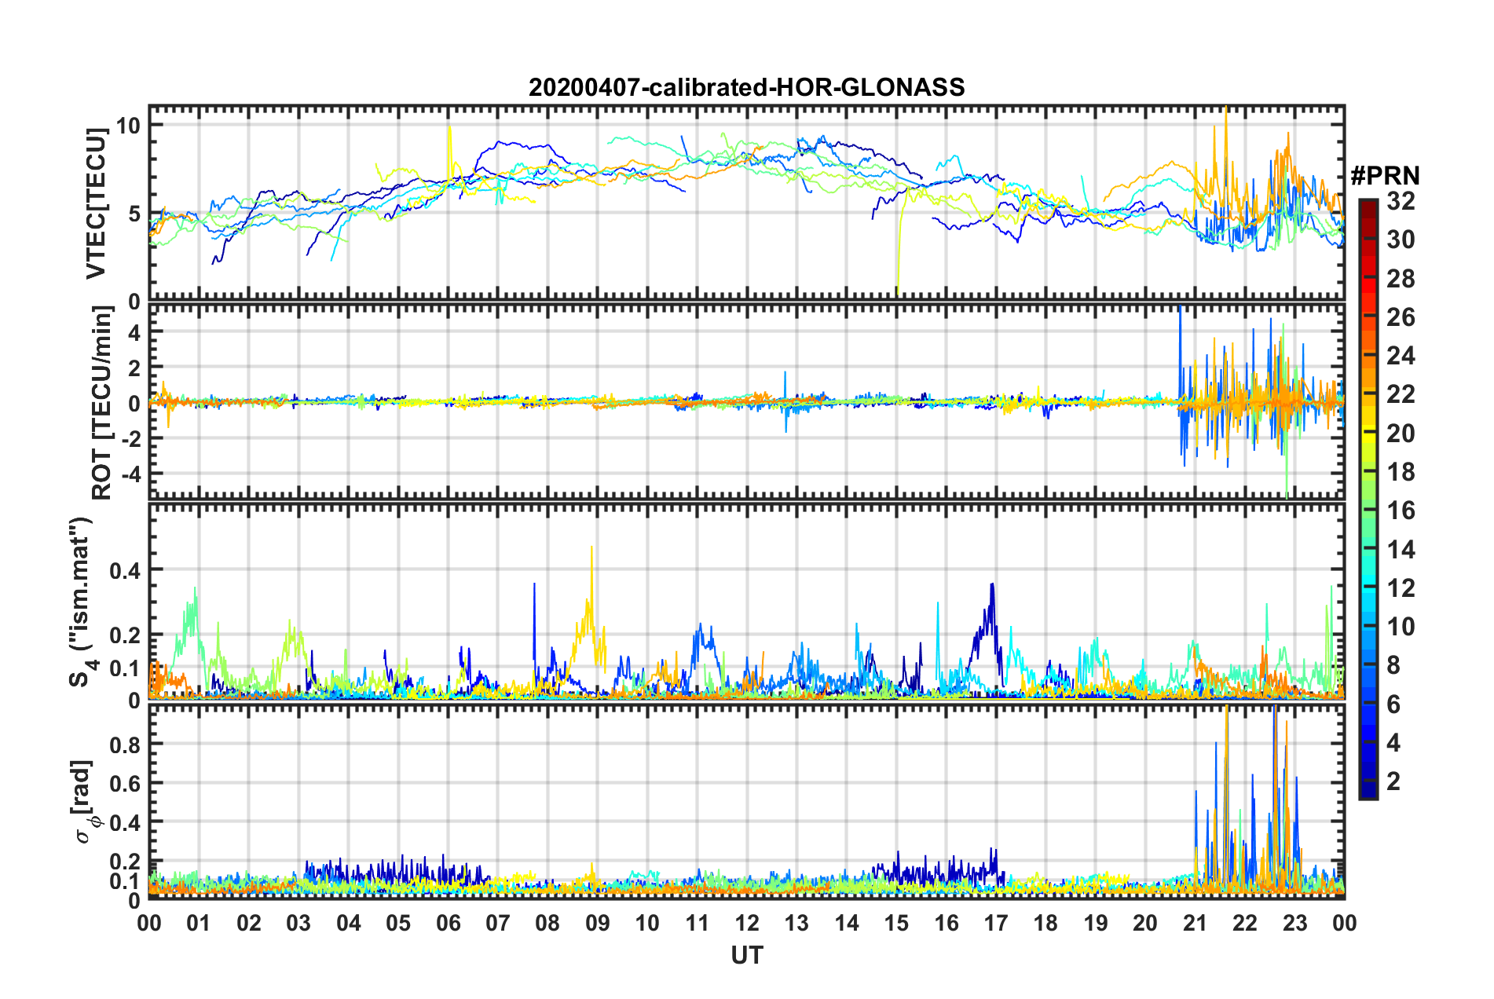
Task: Select the UT x-axis label
Action: pos(746,955)
